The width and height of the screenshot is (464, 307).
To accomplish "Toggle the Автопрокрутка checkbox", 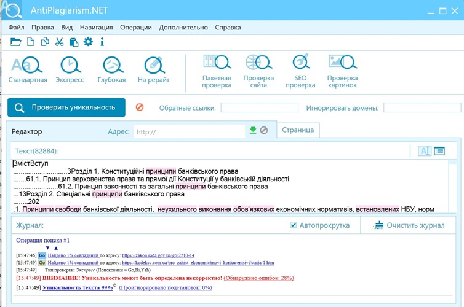I will 294,225.
